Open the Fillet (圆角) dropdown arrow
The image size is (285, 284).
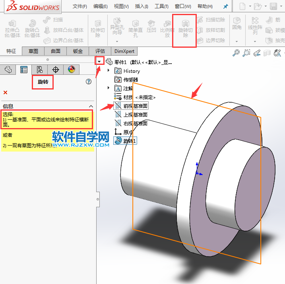point(237,41)
